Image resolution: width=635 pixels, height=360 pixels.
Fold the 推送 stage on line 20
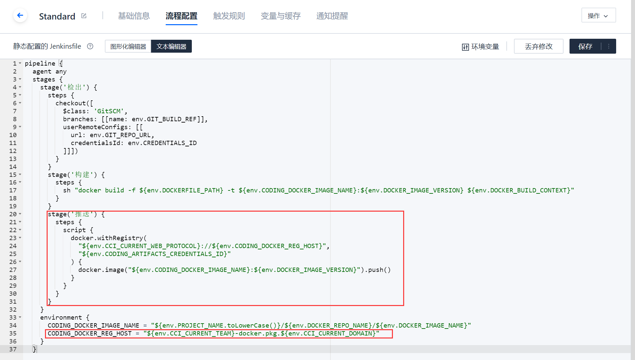coord(20,214)
